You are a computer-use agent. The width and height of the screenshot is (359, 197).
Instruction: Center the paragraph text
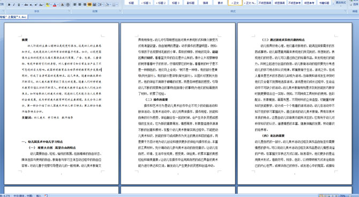(80, 5)
